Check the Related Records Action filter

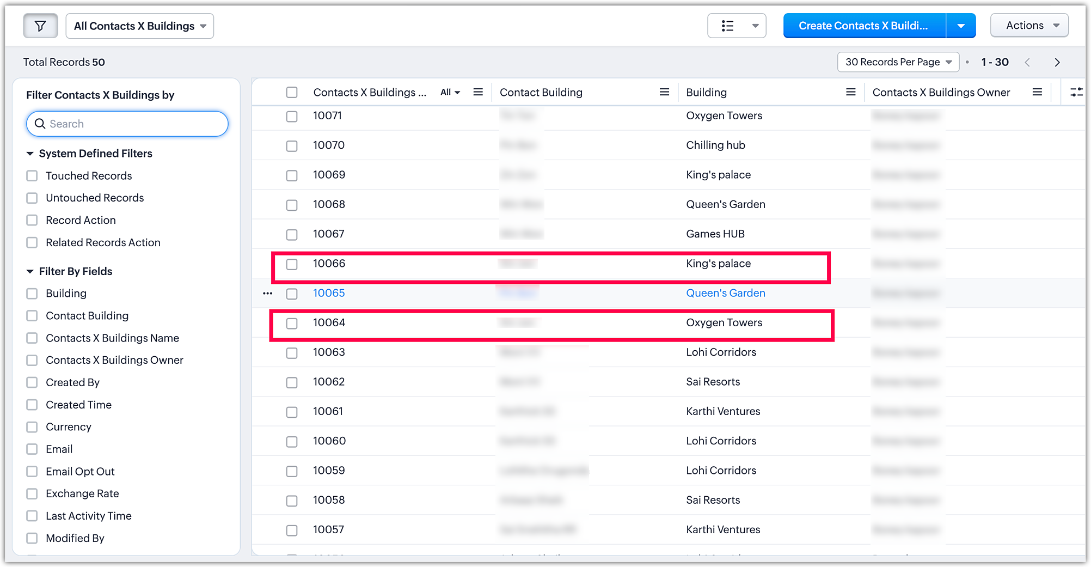point(32,242)
